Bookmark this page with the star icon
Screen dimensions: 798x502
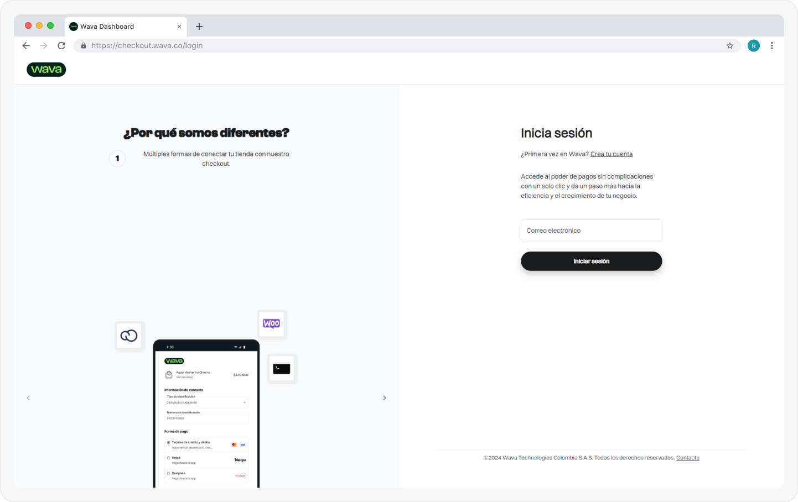730,46
